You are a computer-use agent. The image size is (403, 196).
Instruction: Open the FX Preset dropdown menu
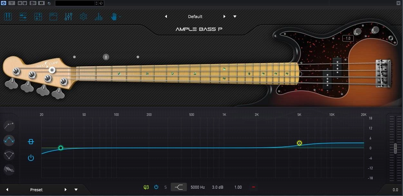[x=76, y=190]
